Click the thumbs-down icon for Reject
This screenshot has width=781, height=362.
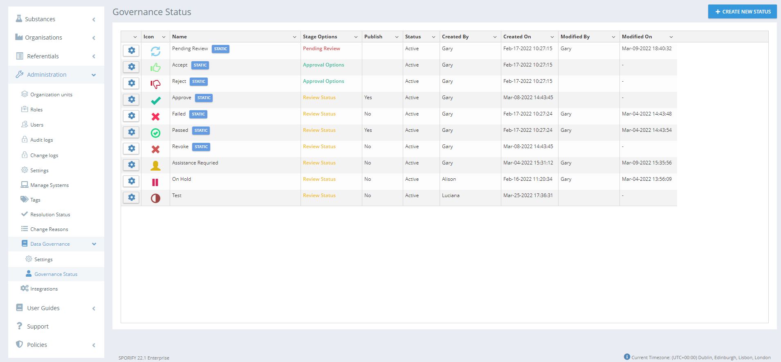pyautogui.click(x=155, y=84)
